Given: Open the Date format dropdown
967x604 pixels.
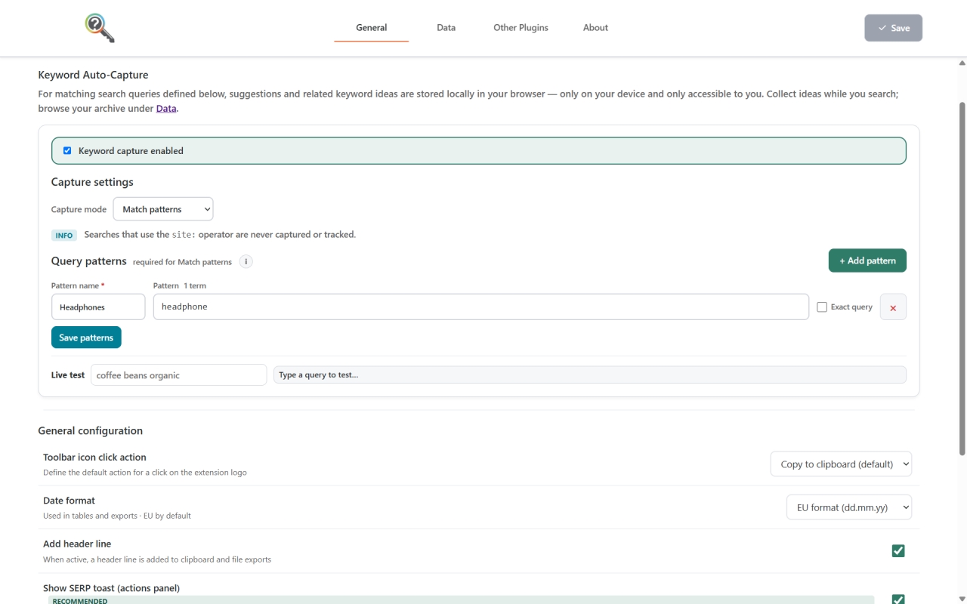Looking at the screenshot, I should [x=849, y=507].
